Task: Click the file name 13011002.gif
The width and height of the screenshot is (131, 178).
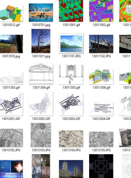Action: pos(101,25)
